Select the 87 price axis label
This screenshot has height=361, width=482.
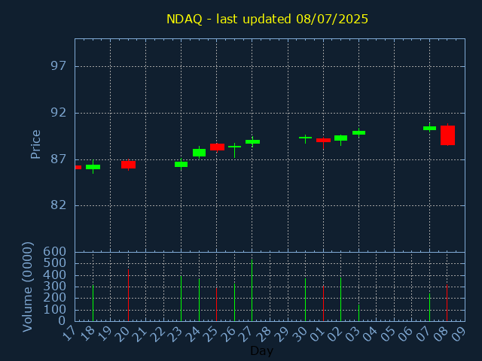[x=59, y=159]
